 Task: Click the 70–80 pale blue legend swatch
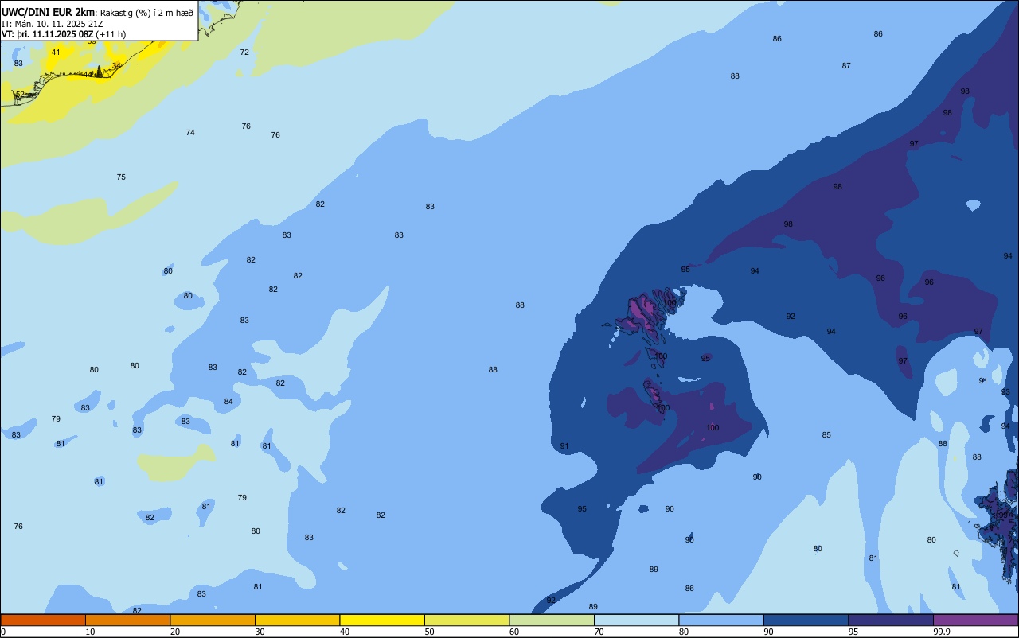(x=636, y=620)
